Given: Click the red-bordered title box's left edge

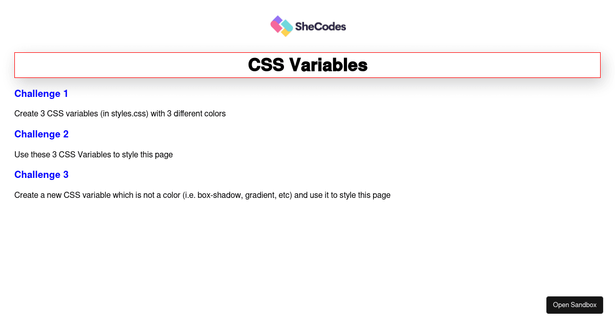Looking at the screenshot, I should [15, 65].
